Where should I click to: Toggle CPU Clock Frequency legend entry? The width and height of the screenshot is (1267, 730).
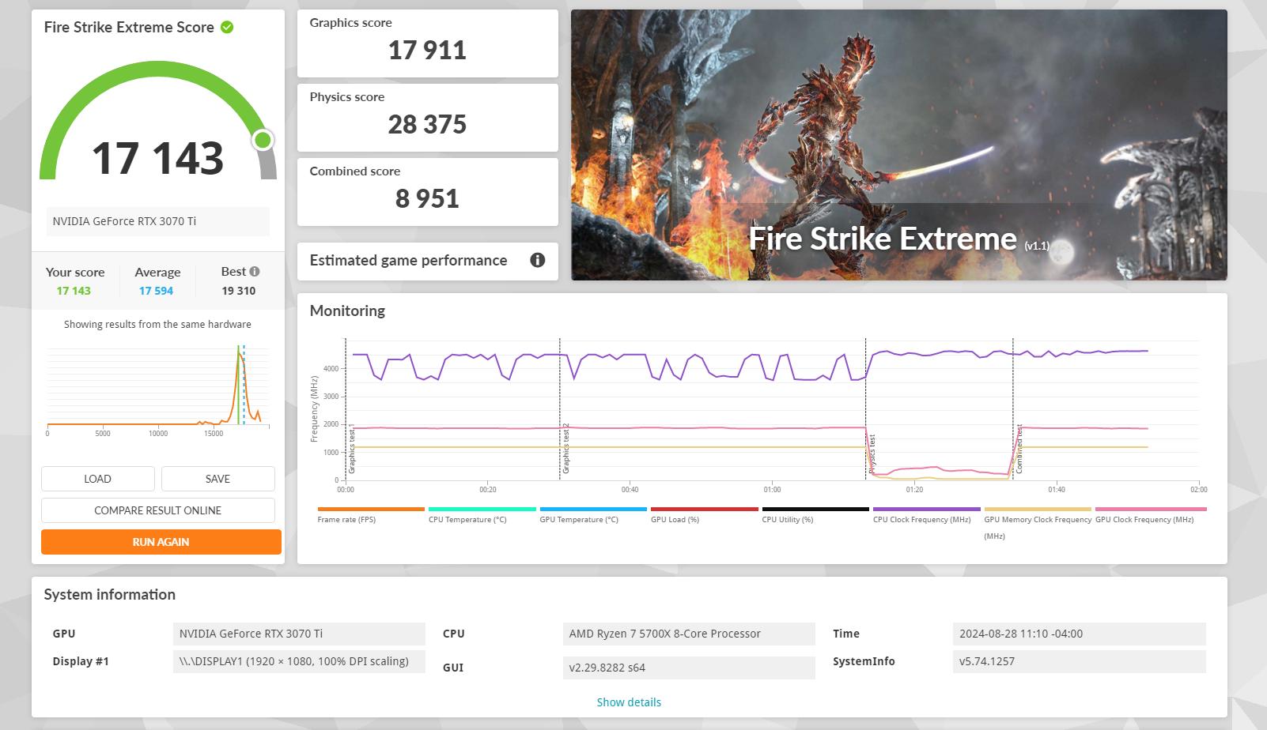(926, 514)
